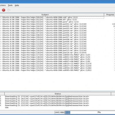Select row "ubuntu-606-i386.vol003+04.PAR2" [19/24]
The width and height of the screenshot is (115, 115).
[57, 59]
